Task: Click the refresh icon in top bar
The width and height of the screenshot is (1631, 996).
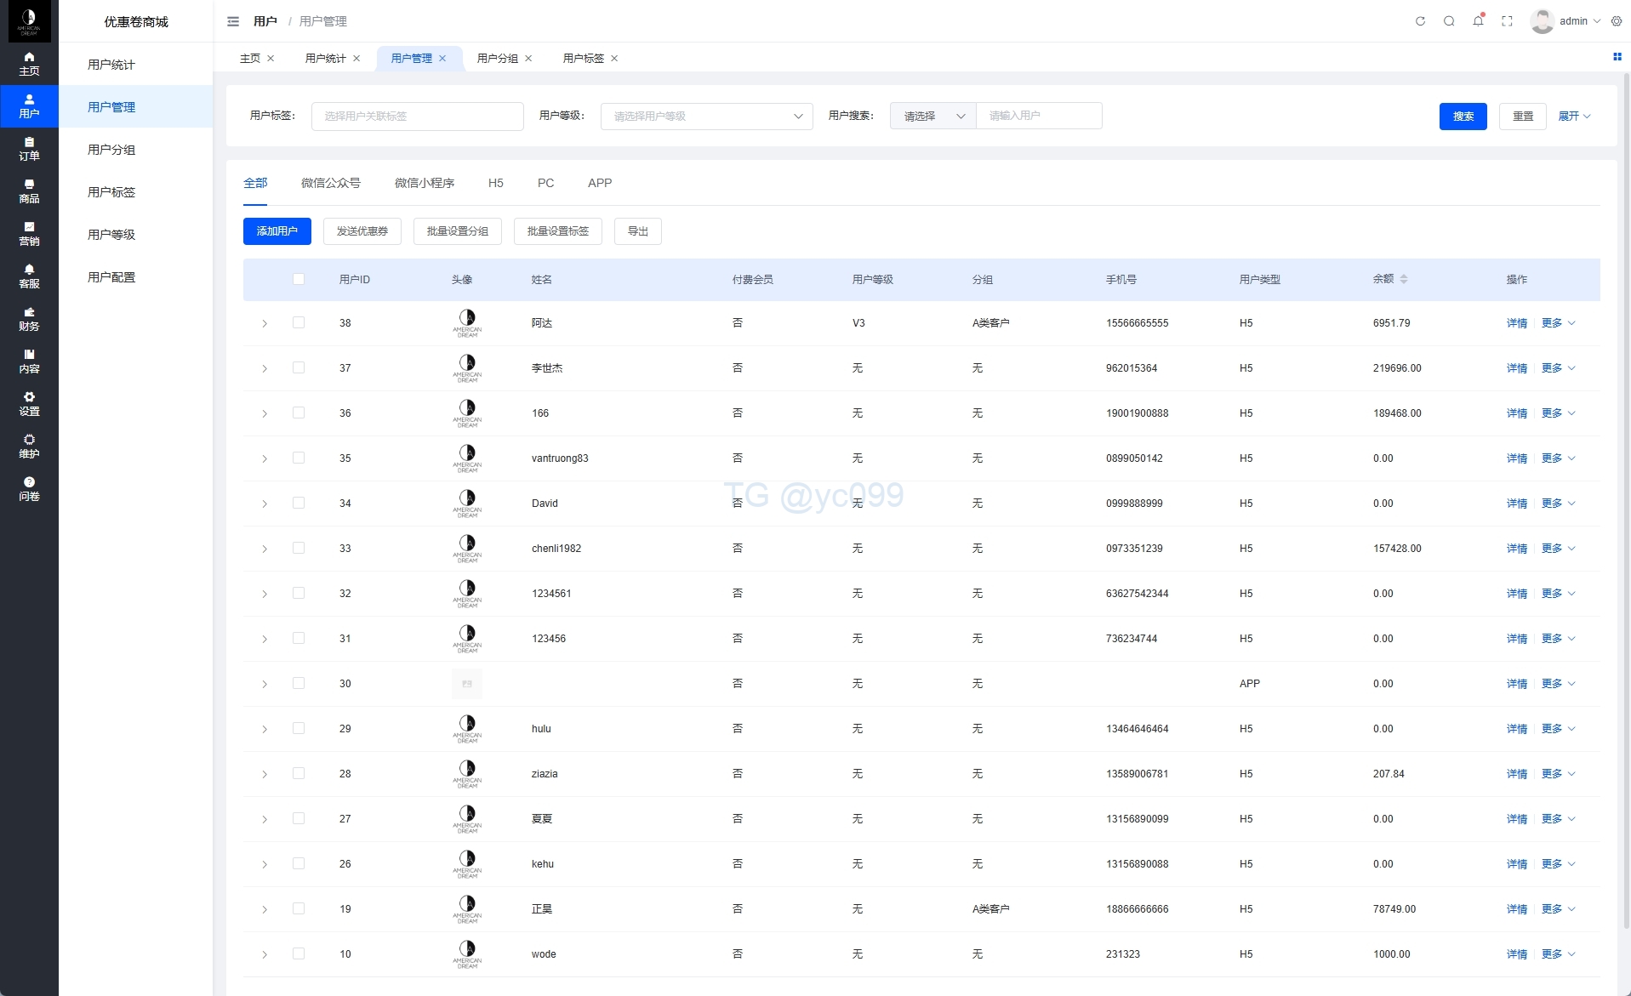Action: point(1420,21)
